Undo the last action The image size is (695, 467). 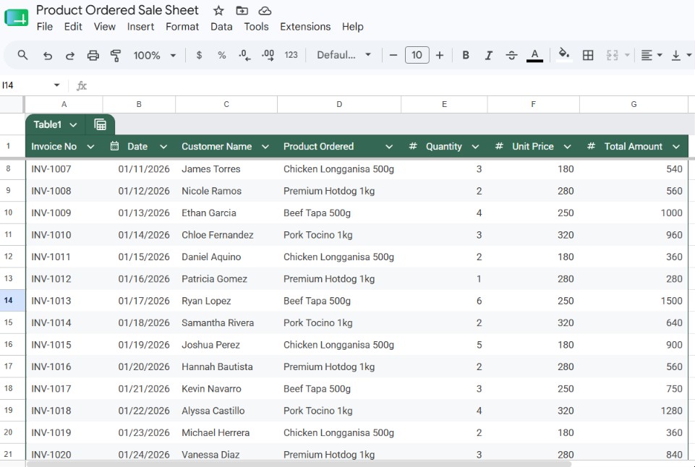click(x=48, y=56)
